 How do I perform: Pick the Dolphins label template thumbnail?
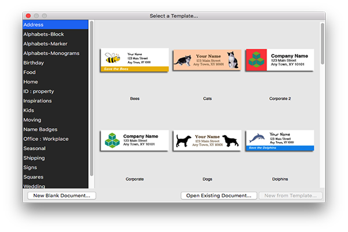(280, 140)
